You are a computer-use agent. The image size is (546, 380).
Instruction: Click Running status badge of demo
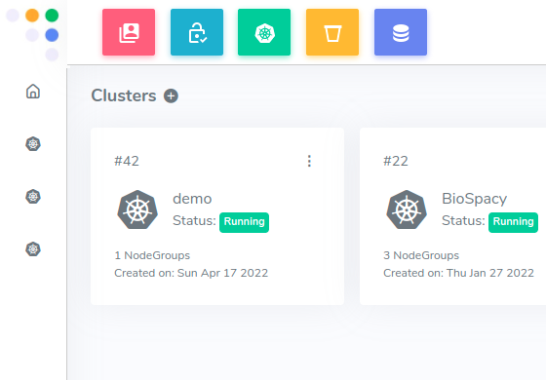pos(244,222)
